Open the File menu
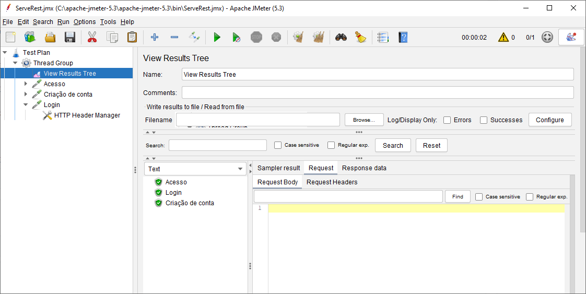The image size is (586, 294). click(x=7, y=21)
